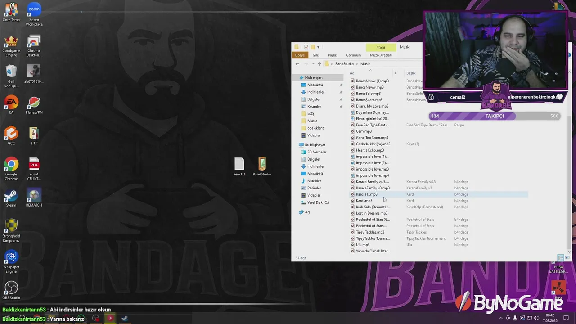
Task: Select the EA app desktop icon
Action: click(x=11, y=105)
